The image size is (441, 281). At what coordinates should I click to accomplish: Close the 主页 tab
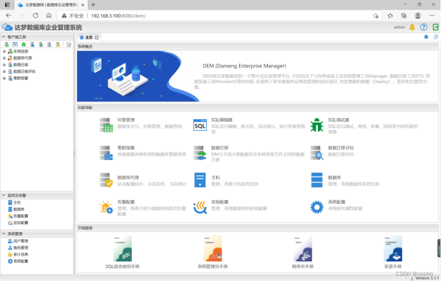pyautogui.click(x=97, y=38)
